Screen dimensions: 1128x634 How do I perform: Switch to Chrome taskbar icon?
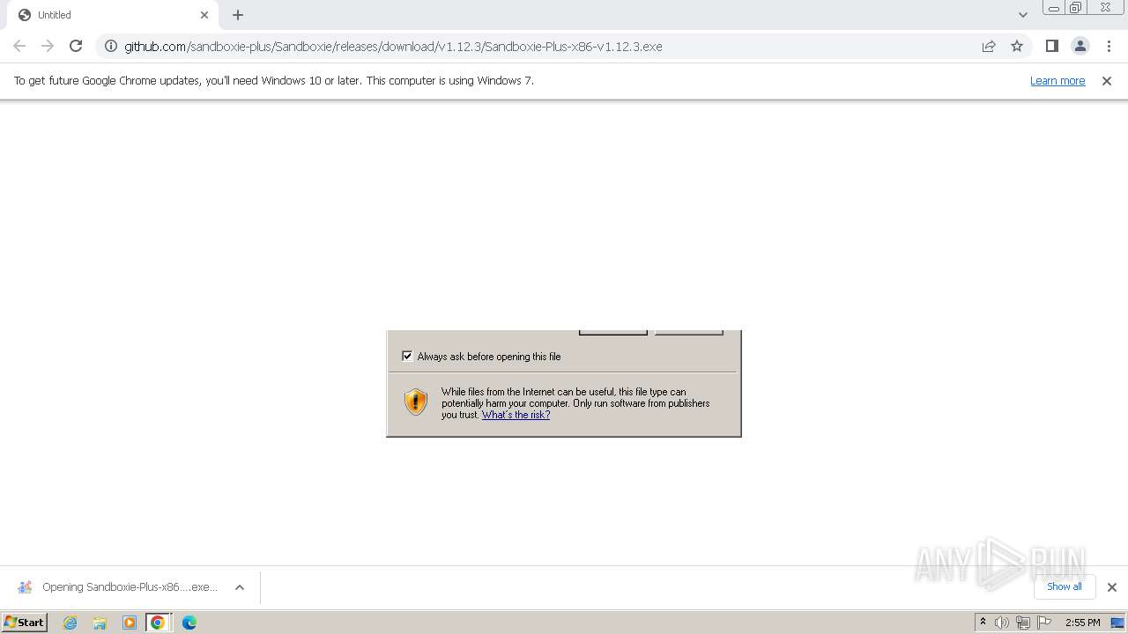(158, 623)
